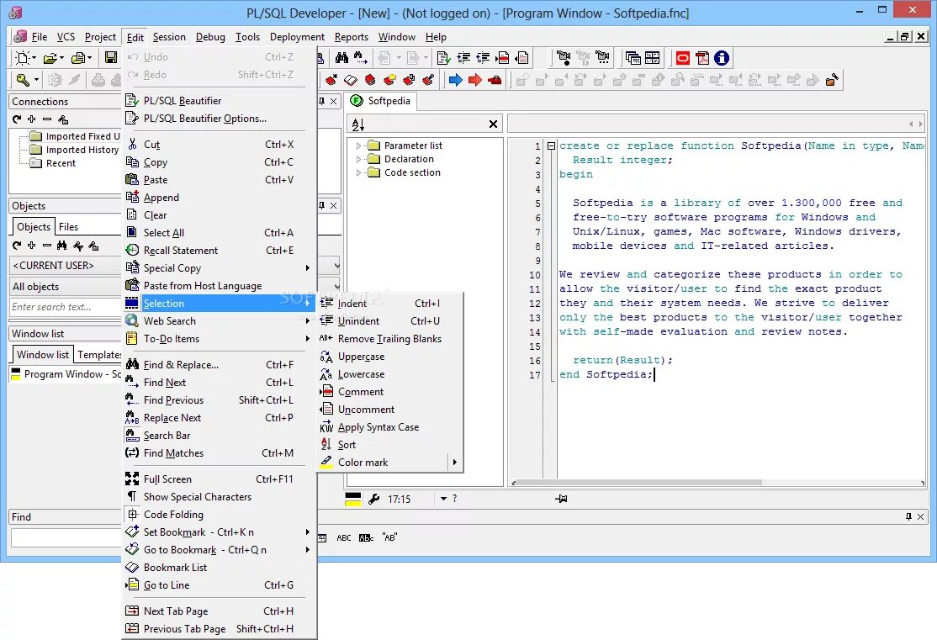Image resolution: width=937 pixels, height=640 pixels.
Task: Click the open white book toolbar icon
Action: (351, 80)
